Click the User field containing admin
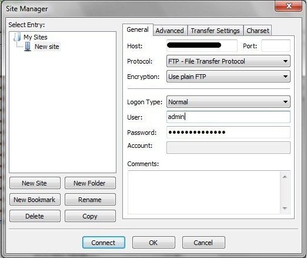 tap(228, 117)
